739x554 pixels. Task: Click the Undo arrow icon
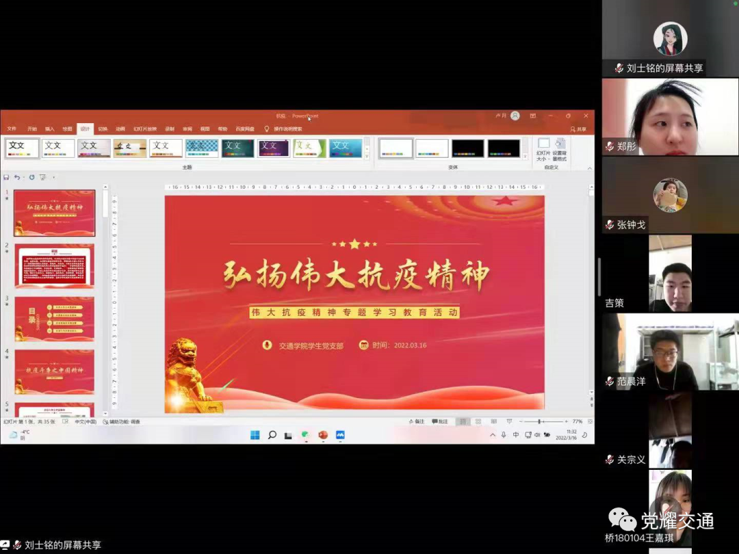[x=17, y=177]
